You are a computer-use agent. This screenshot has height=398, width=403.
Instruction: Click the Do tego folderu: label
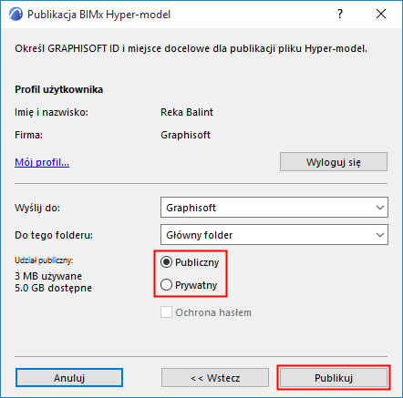click(54, 235)
